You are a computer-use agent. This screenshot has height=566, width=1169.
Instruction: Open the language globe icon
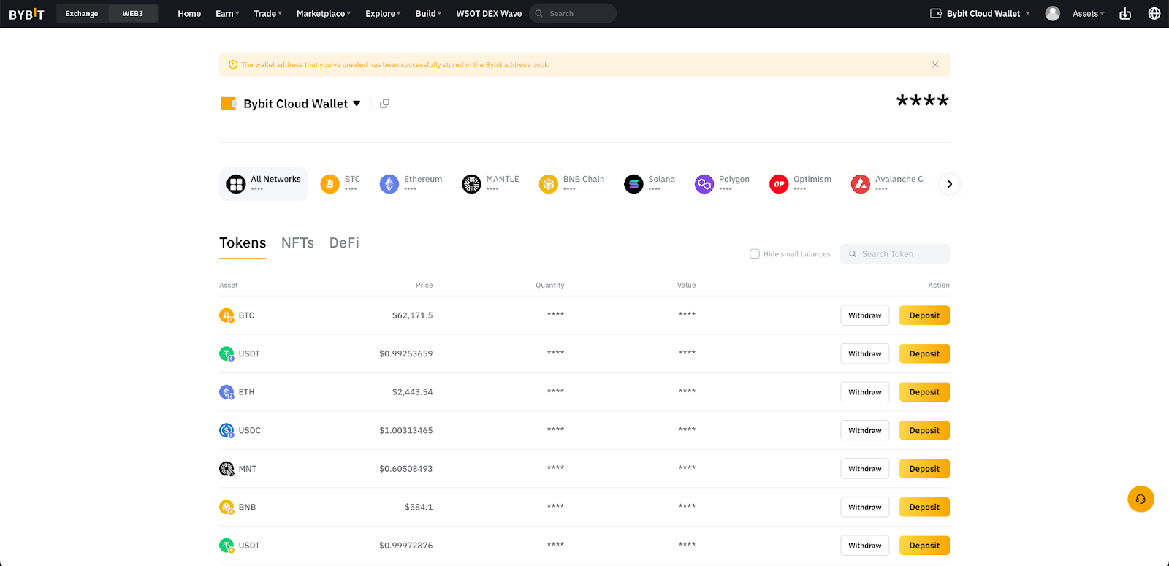coord(1154,14)
